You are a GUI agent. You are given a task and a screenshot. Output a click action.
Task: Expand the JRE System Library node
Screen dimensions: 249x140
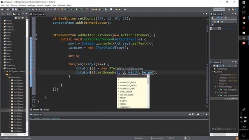click(x=5, y=72)
